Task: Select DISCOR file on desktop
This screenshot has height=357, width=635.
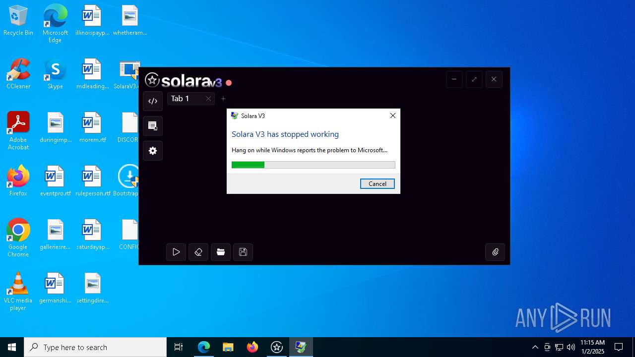Action: click(128, 128)
